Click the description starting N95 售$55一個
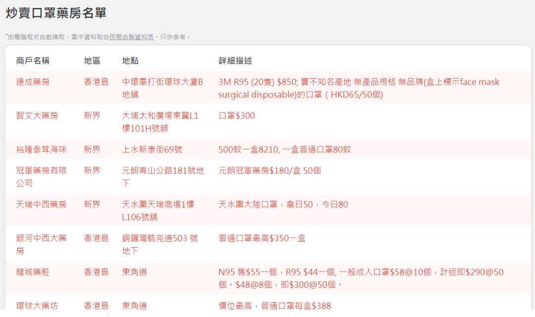This screenshot has width=535, height=317. pyautogui.click(x=361, y=278)
